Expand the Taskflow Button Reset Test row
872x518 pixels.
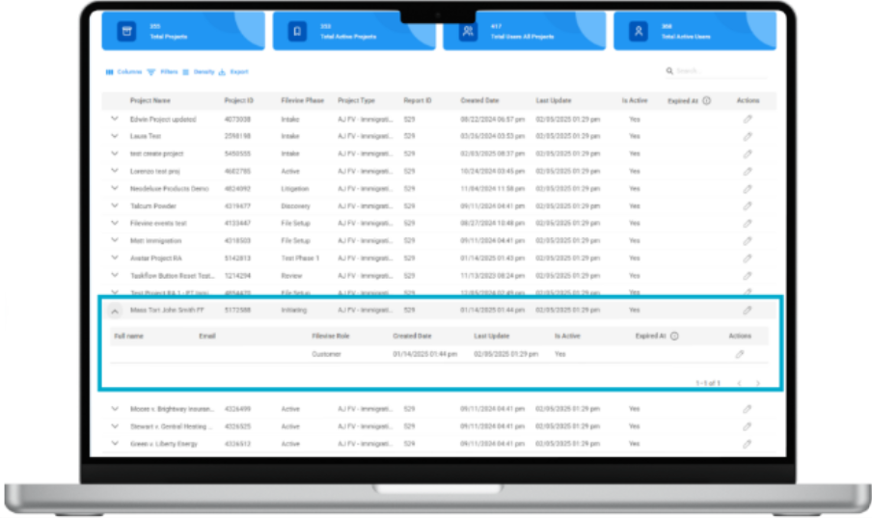(x=115, y=275)
